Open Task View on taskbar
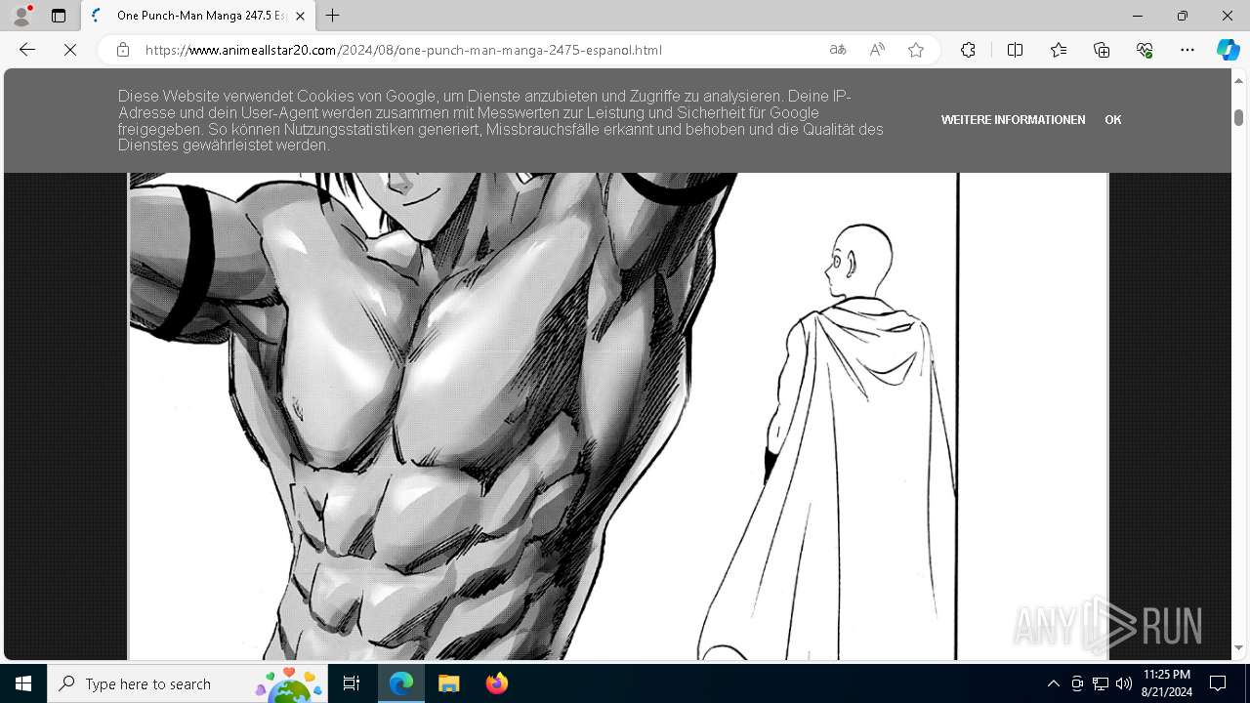1250x703 pixels. pos(352,683)
